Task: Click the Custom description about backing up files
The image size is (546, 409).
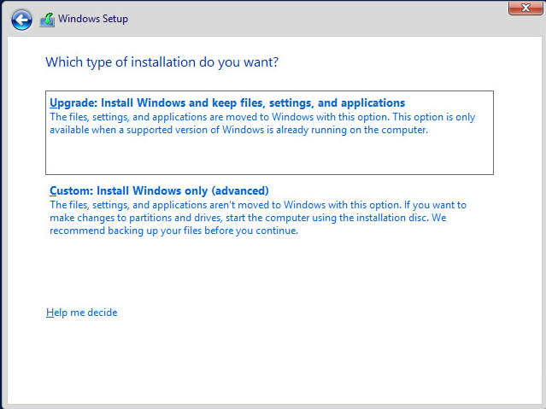Action: [258, 218]
